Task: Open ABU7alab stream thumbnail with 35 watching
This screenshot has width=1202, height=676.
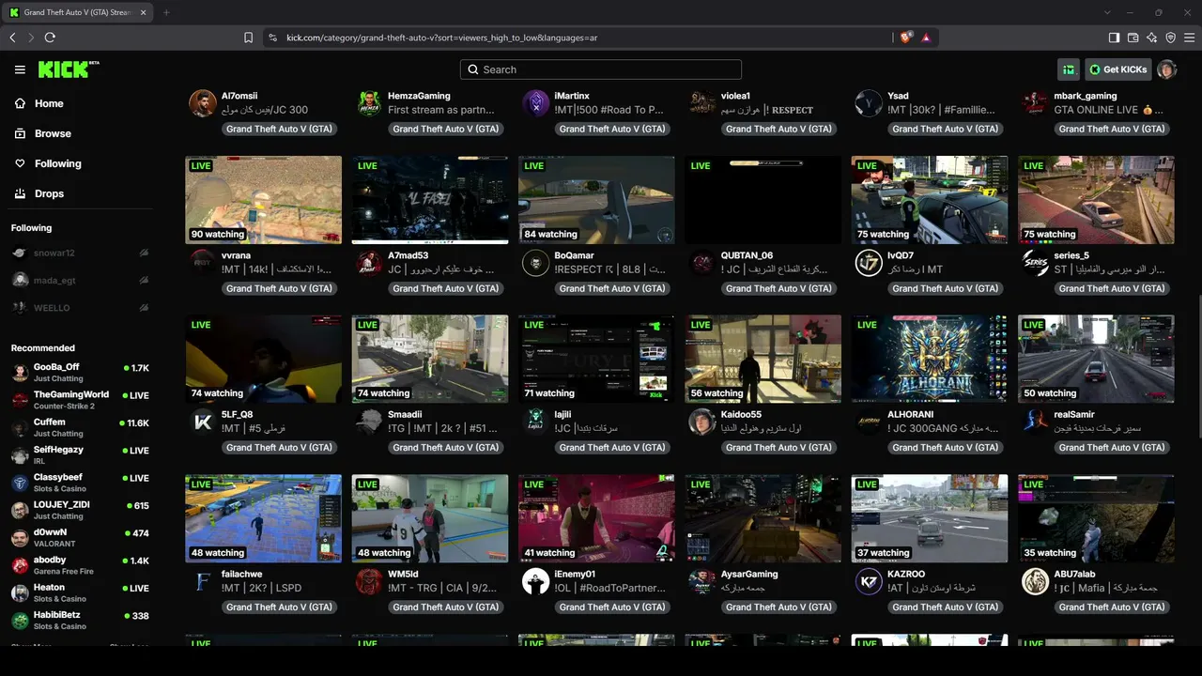Action: tap(1096, 518)
